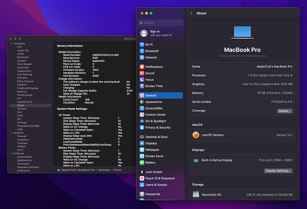Open the Network globe icon

(x=142, y=57)
